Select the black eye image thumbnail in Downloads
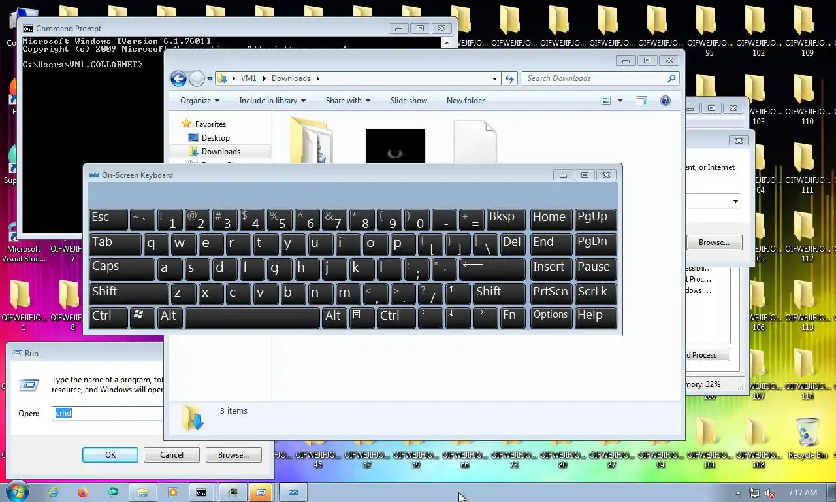 395,146
